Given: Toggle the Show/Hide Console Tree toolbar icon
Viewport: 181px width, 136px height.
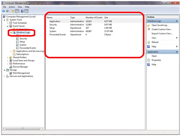Looking at the screenshot, I should tap(17, 11).
